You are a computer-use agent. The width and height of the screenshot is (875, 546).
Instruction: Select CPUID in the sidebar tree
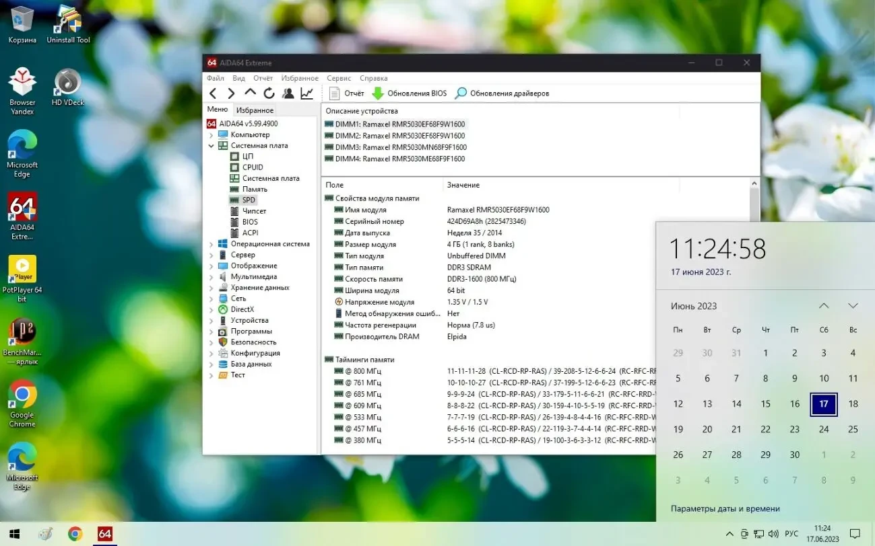[x=253, y=167]
